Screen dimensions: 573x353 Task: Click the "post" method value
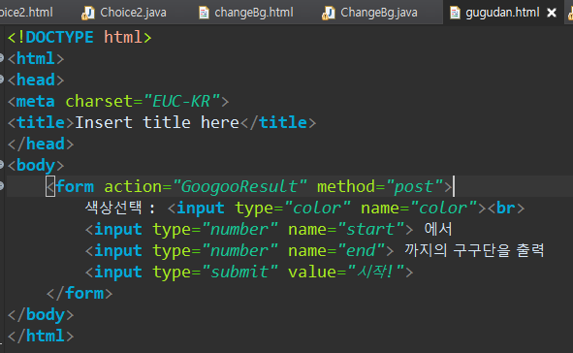pyautogui.click(x=414, y=187)
